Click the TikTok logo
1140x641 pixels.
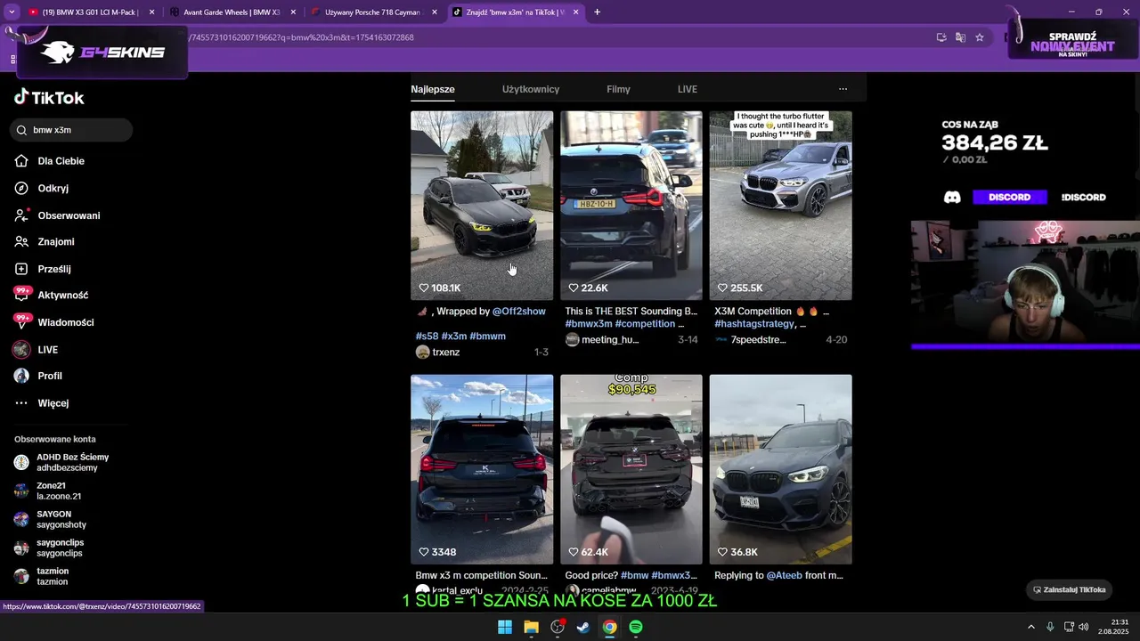(x=49, y=98)
